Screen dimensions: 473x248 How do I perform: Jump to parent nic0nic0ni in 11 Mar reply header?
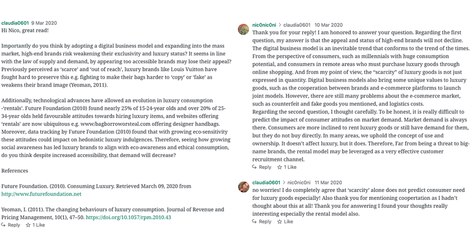(x=299, y=182)
